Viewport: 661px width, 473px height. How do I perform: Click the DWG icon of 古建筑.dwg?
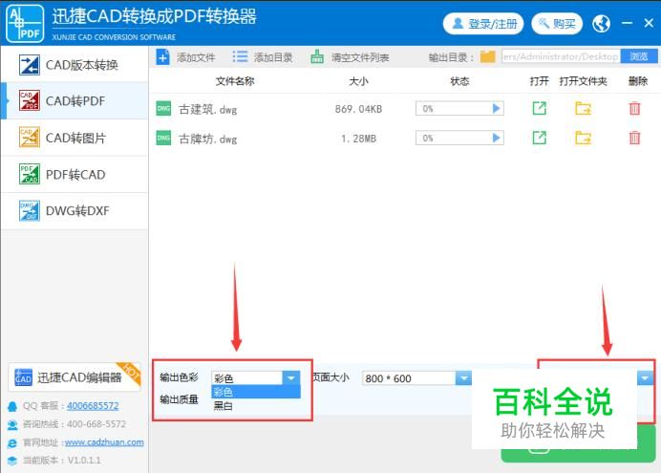point(163,109)
